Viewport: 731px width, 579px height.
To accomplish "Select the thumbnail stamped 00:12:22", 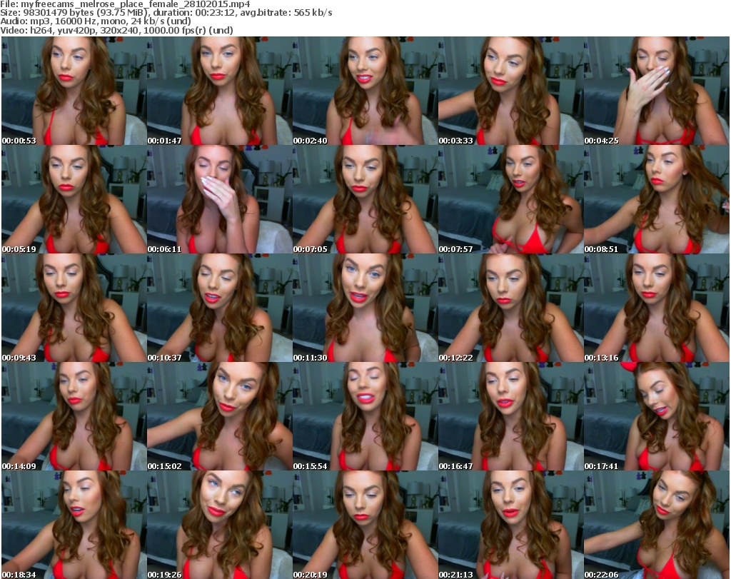I will (x=511, y=308).
